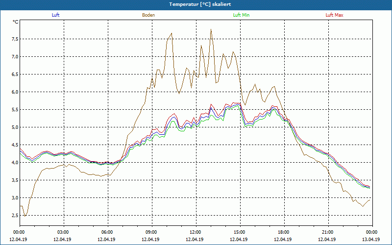Pick the 18:00 time axis label
Screen dimensions: 392x245
point(284,232)
